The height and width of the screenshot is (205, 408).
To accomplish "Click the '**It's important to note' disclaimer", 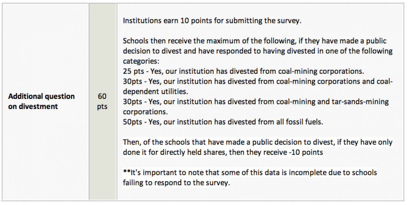I will pyautogui.click(x=250, y=178).
